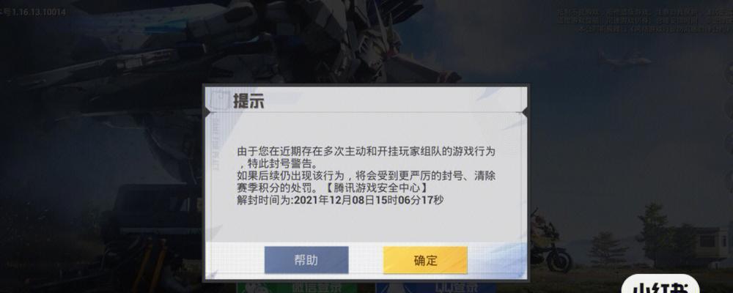The height and width of the screenshot is (293, 733).
Task: Click the airplane flying in the background sky
Action: coord(625,59)
